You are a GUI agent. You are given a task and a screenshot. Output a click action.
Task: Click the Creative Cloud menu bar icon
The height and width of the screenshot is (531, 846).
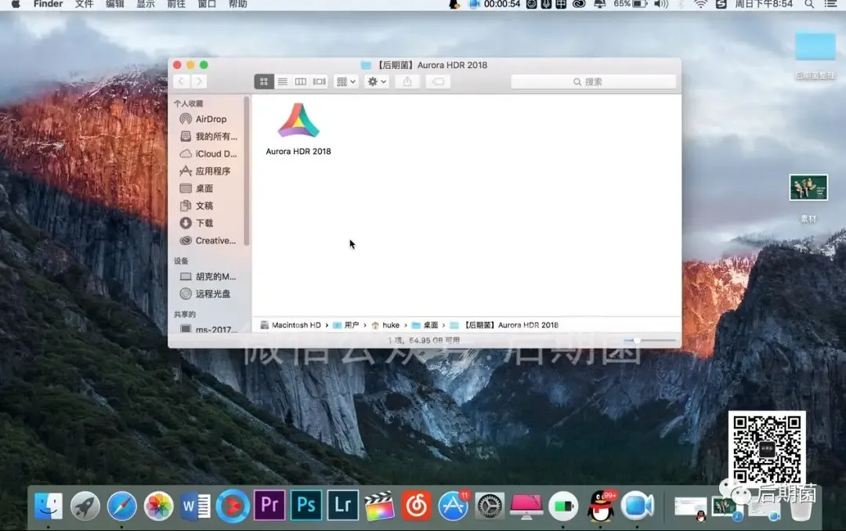click(579, 4)
